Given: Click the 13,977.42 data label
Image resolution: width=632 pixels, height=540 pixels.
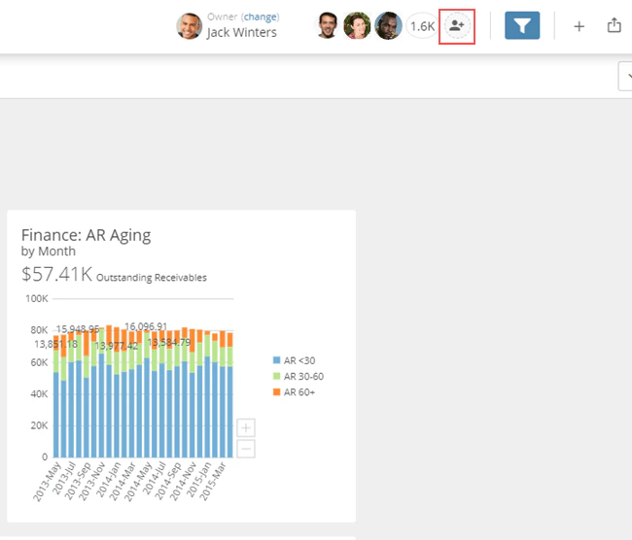Looking at the screenshot, I should click(116, 346).
